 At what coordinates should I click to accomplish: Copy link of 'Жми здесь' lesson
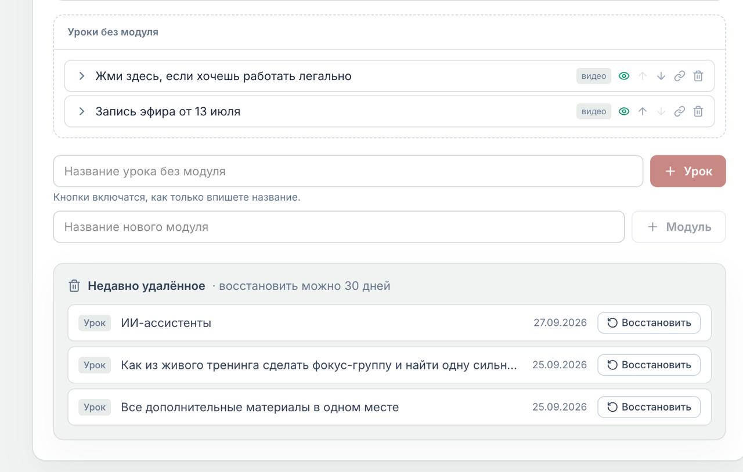(680, 76)
